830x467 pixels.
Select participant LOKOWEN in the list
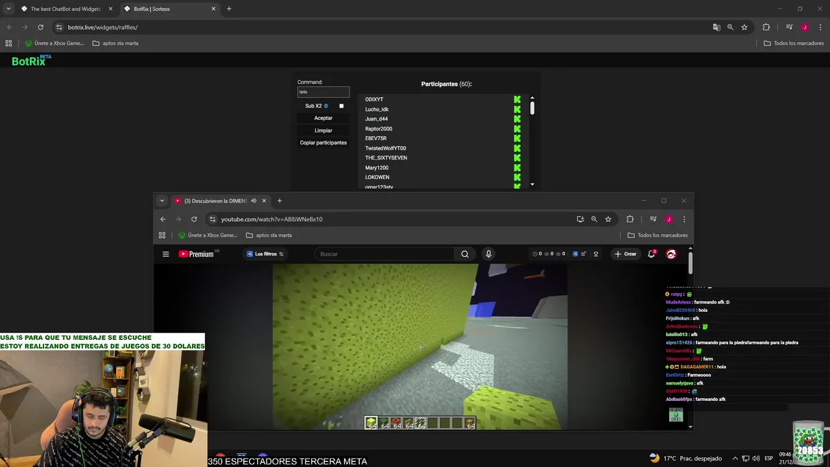377,177
